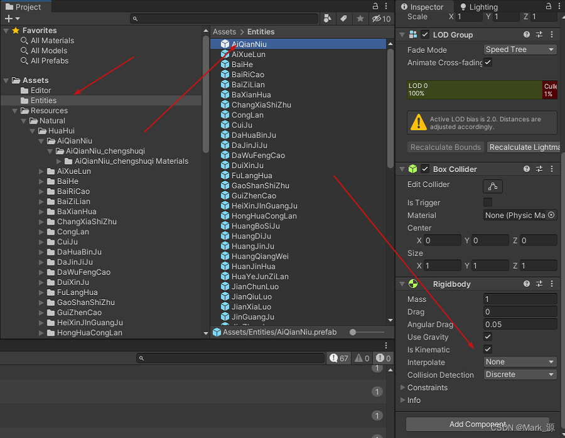Switch to the Lighting tab

[479, 7]
